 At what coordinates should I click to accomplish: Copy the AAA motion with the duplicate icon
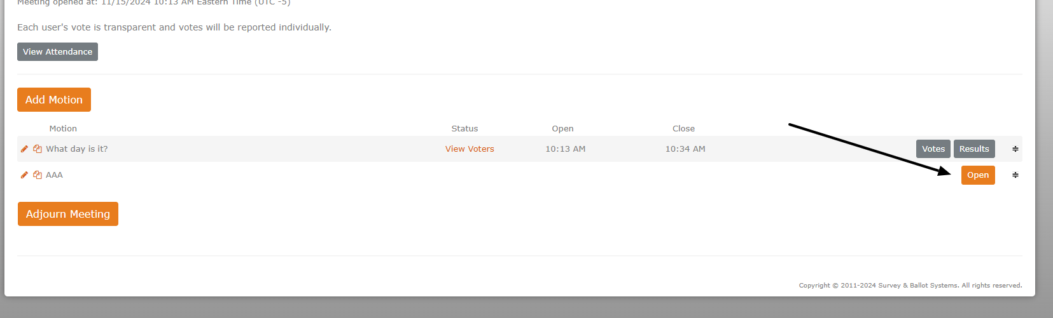tap(38, 175)
